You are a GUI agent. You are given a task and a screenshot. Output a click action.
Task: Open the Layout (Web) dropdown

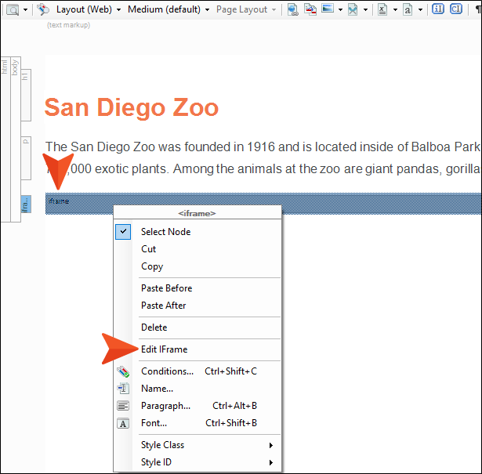(x=89, y=9)
